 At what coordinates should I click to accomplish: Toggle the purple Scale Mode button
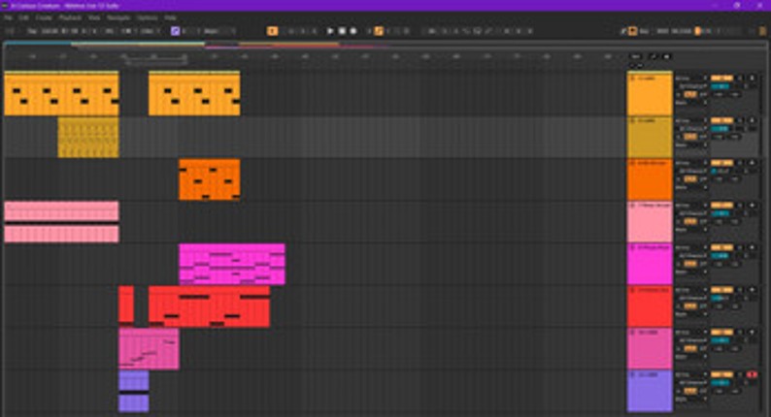[x=175, y=31]
